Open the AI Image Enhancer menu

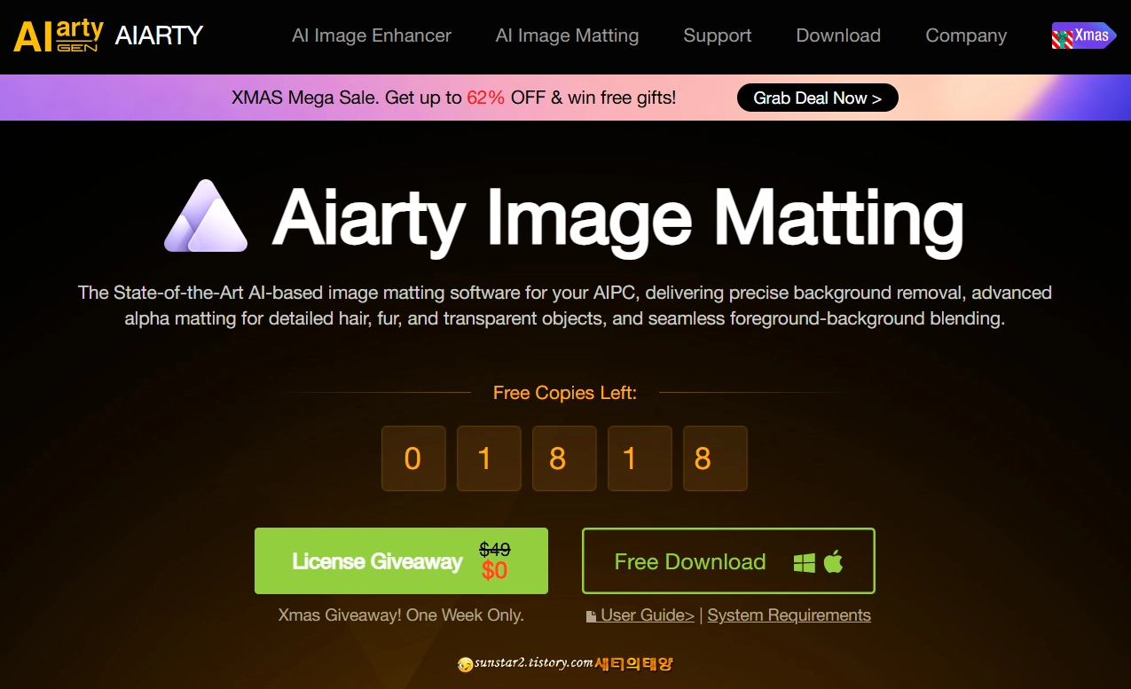click(x=372, y=35)
